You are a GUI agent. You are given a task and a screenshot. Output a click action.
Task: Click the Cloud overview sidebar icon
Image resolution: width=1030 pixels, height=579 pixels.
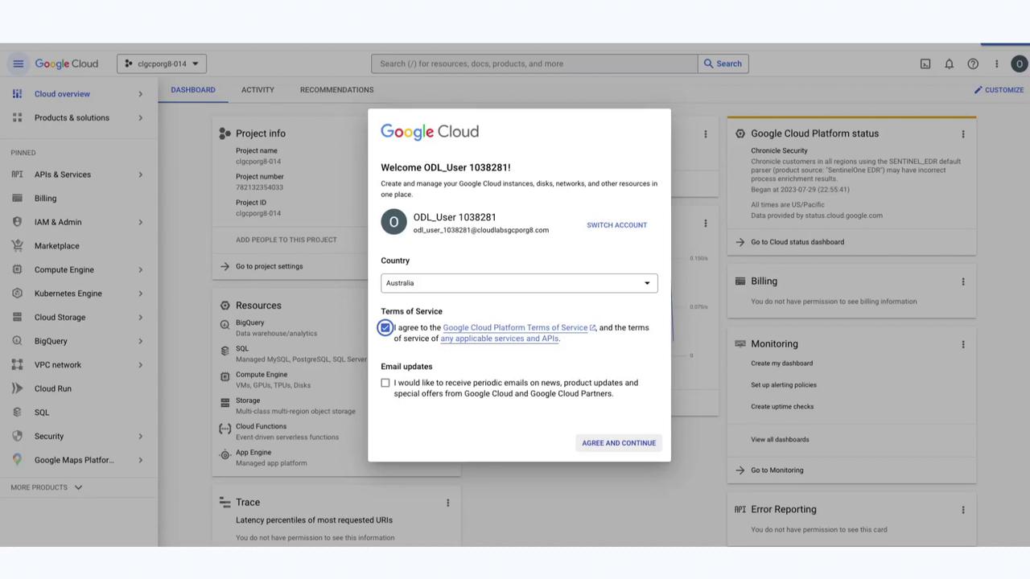click(x=17, y=94)
